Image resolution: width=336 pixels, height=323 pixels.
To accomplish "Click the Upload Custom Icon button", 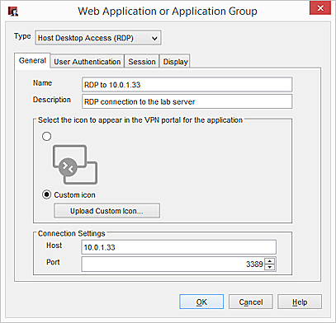I will 106,211.
